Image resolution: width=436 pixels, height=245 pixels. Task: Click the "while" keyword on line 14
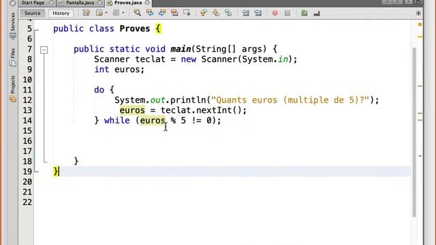click(x=116, y=120)
